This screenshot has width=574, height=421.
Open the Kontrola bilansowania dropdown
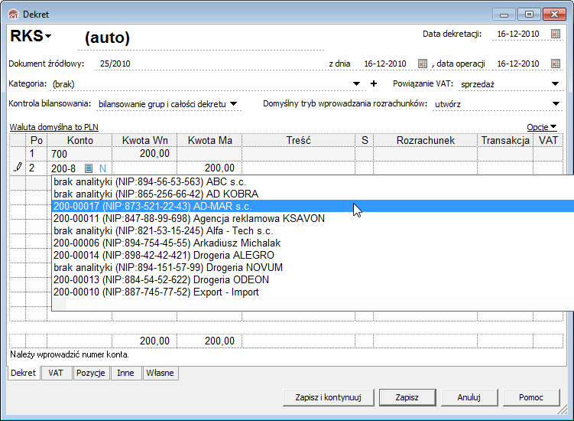[234, 103]
